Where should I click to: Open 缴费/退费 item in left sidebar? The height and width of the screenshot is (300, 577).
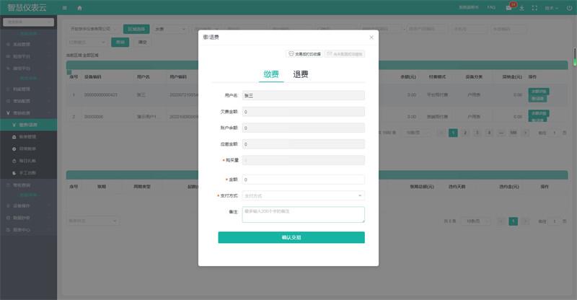[29, 125]
